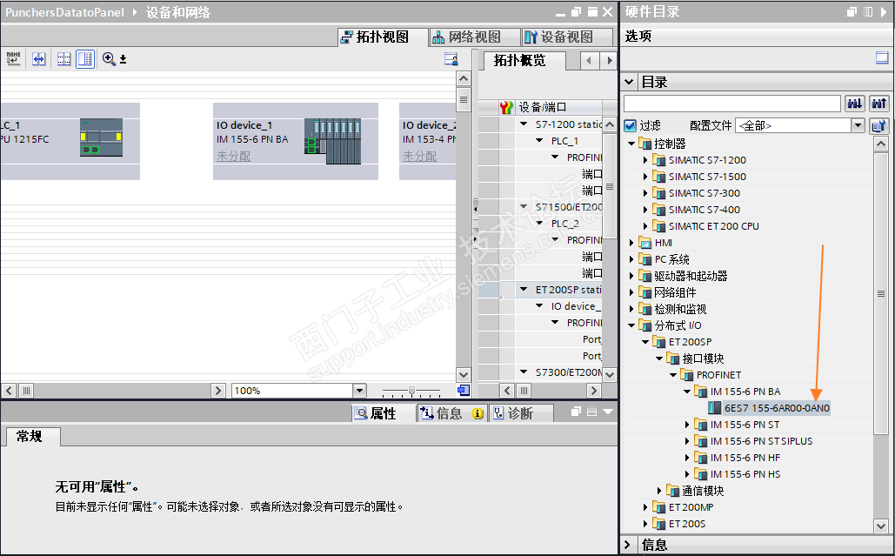Select the SIMATIC ET 200 CPU item

point(713,226)
